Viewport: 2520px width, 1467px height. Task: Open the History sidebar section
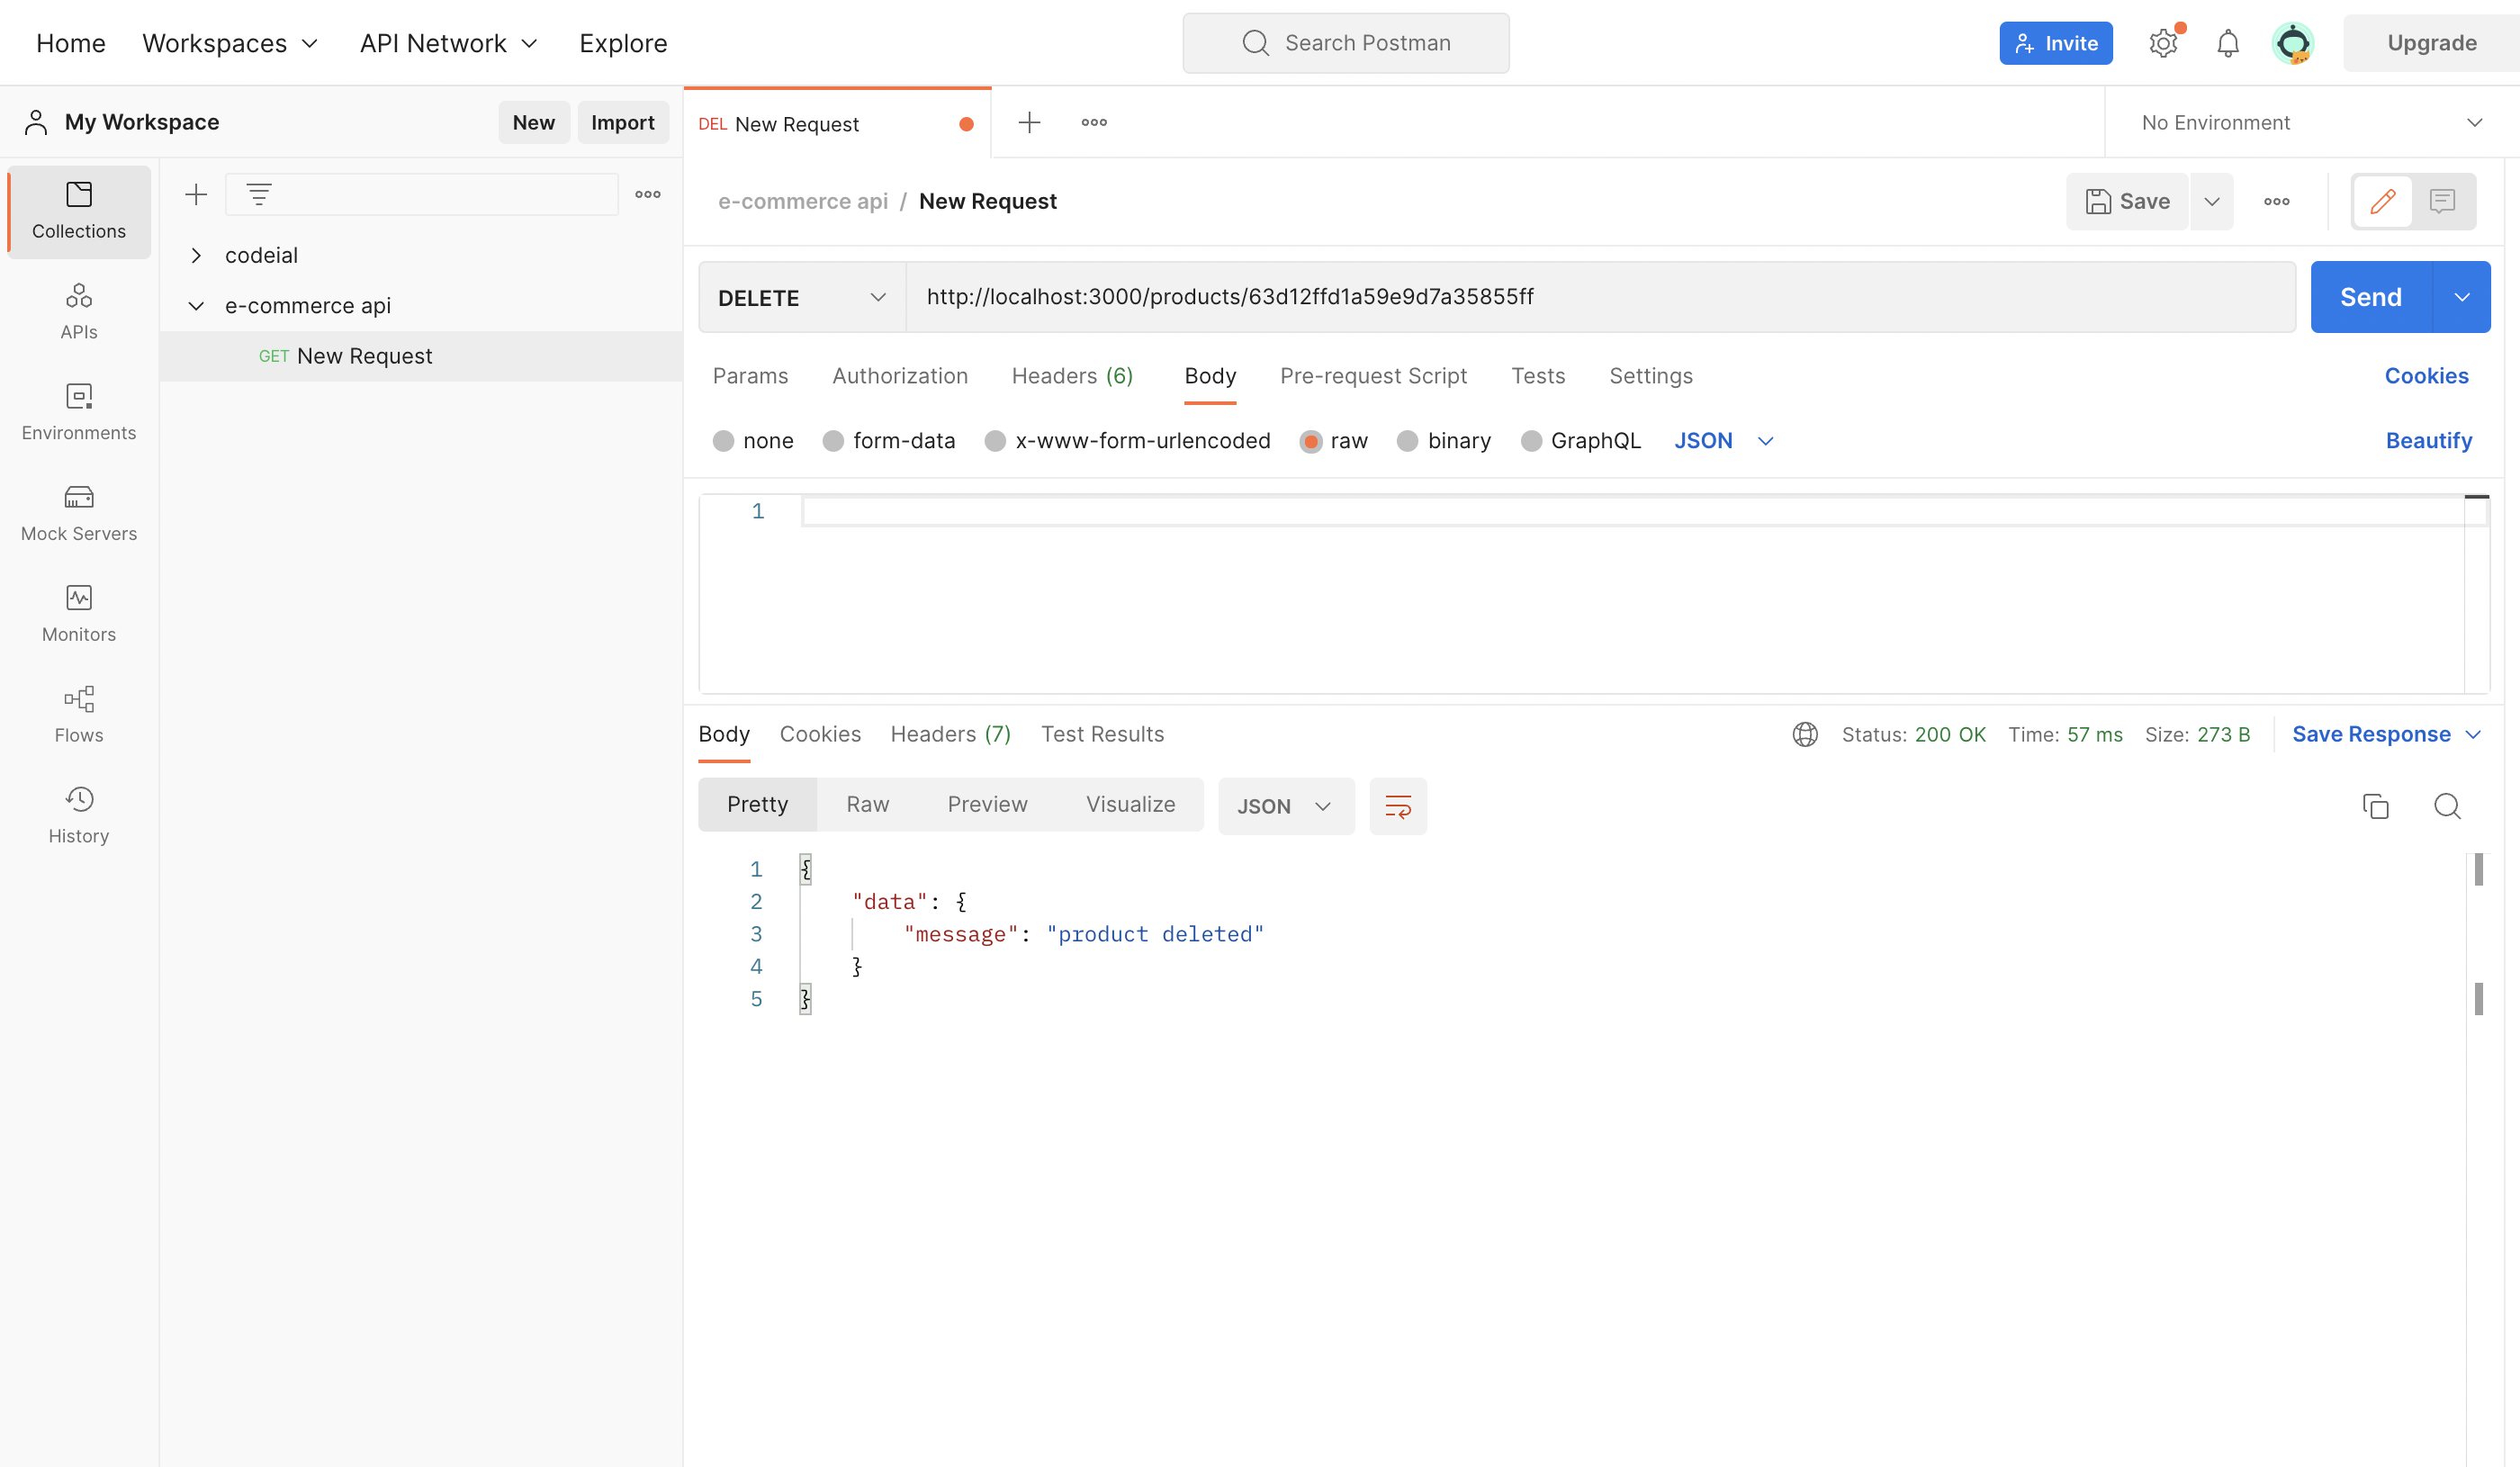79,815
